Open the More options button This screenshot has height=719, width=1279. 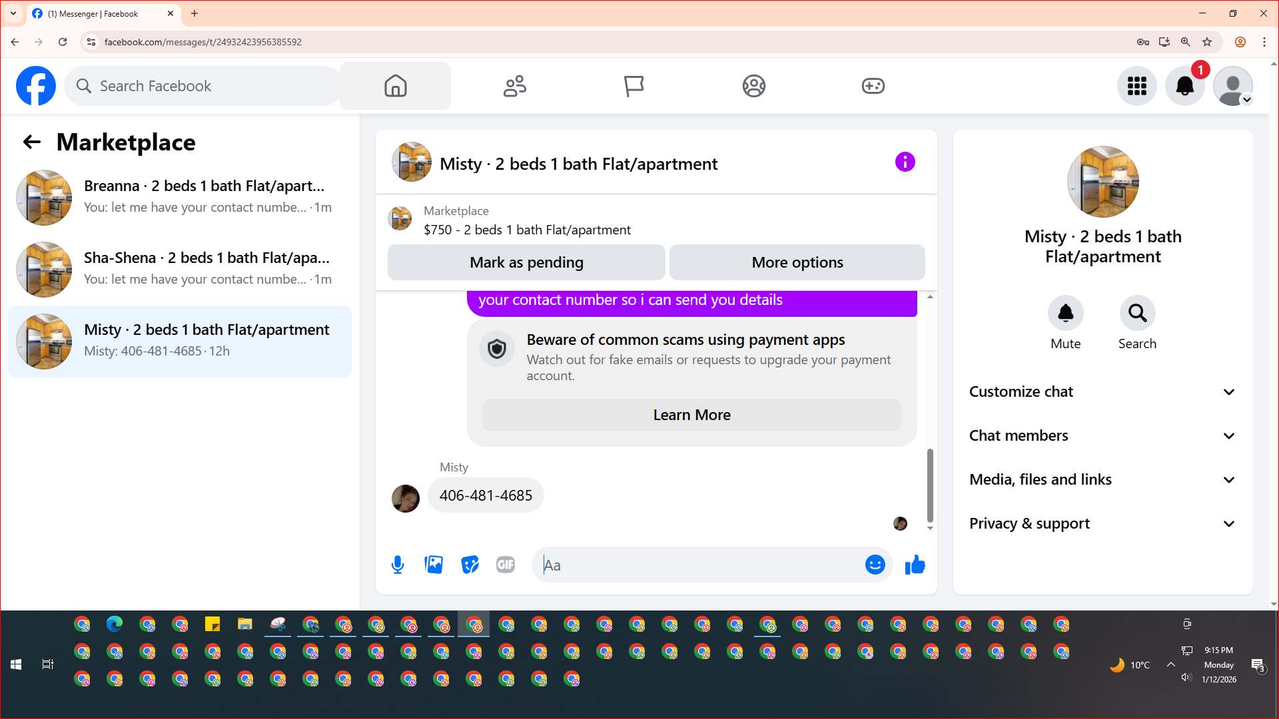point(797,262)
